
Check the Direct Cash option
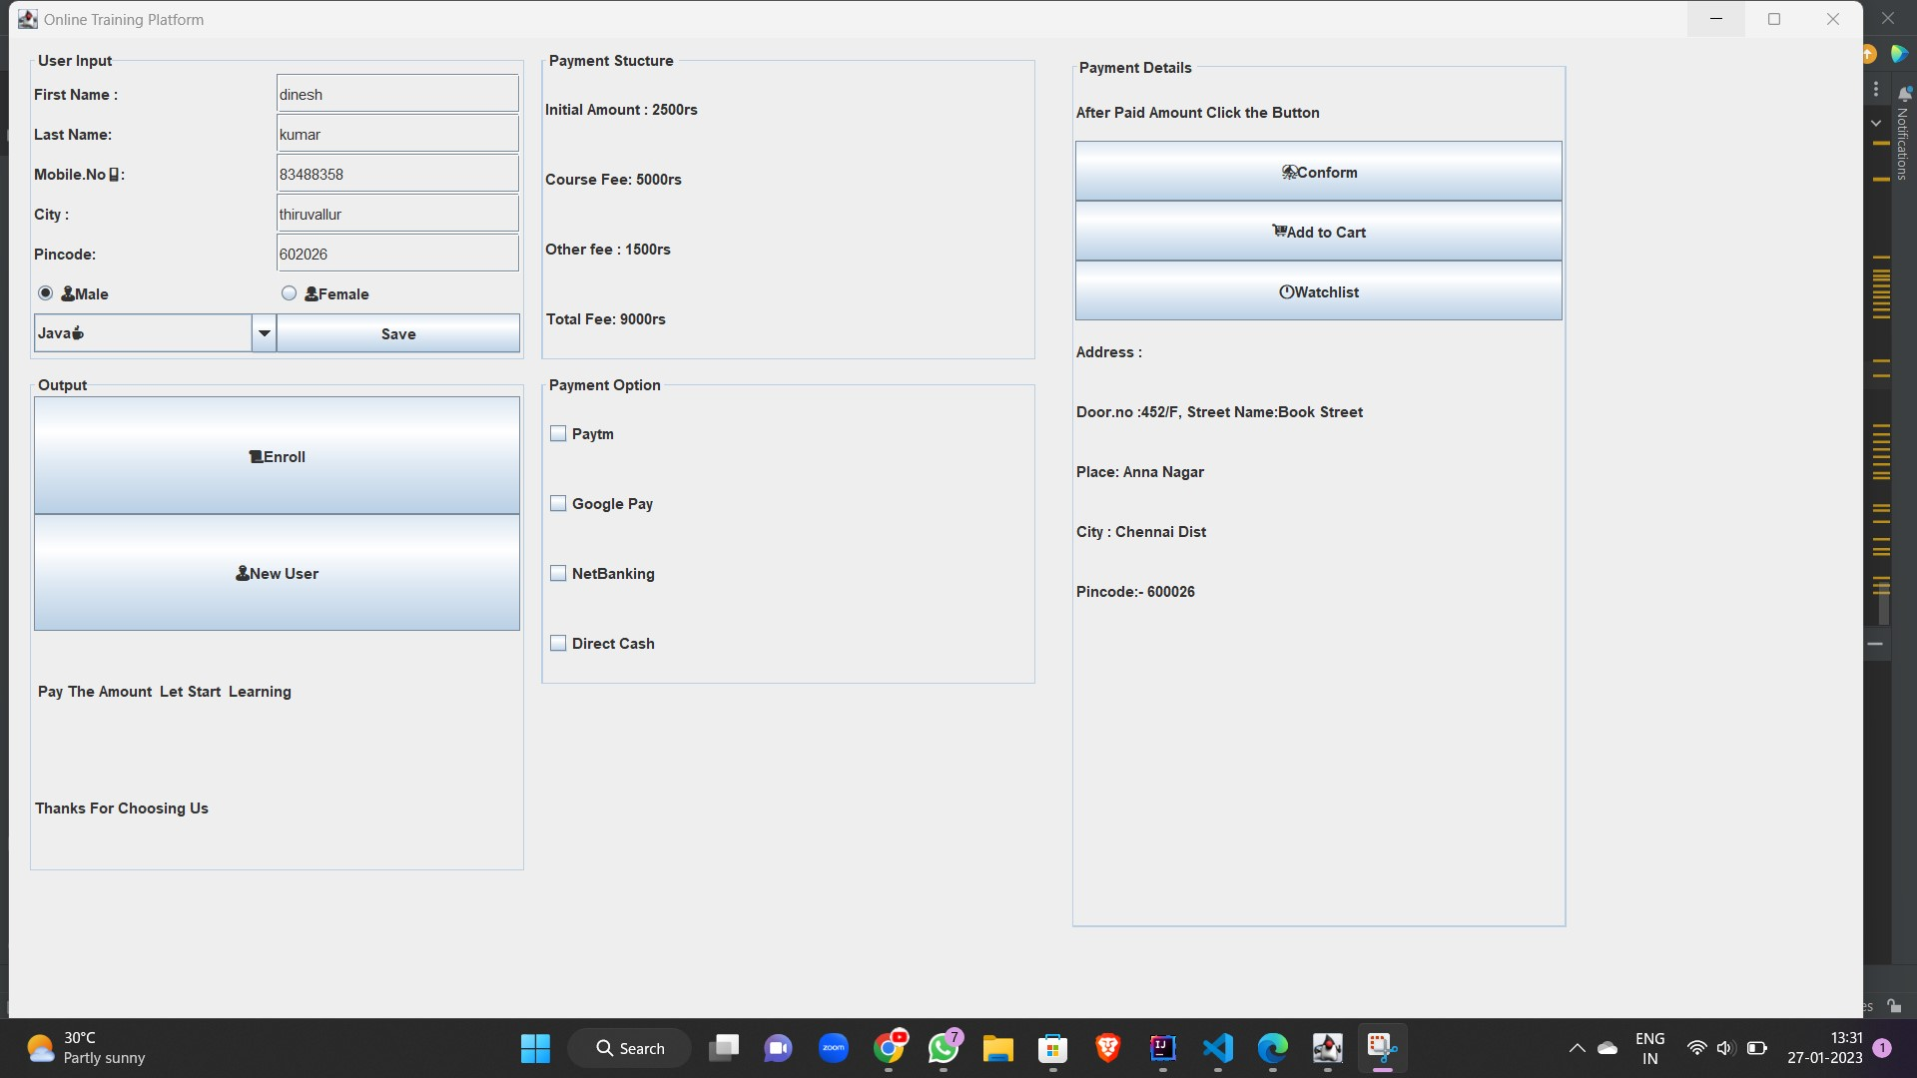(x=558, y=644)
